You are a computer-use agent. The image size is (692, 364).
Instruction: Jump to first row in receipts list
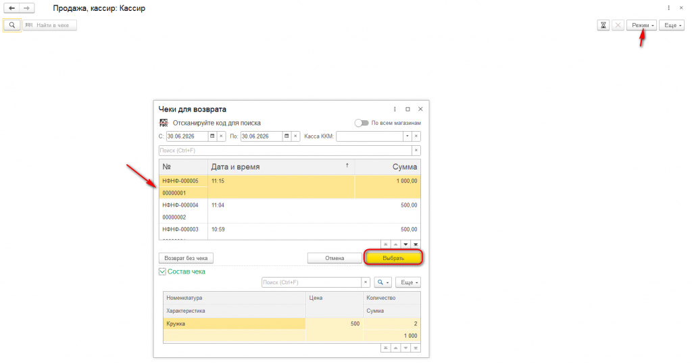coord(385,244)
